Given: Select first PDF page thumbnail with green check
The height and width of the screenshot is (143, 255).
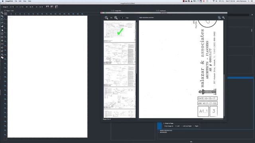Looking at the screenshot, I should coord(120,31).
